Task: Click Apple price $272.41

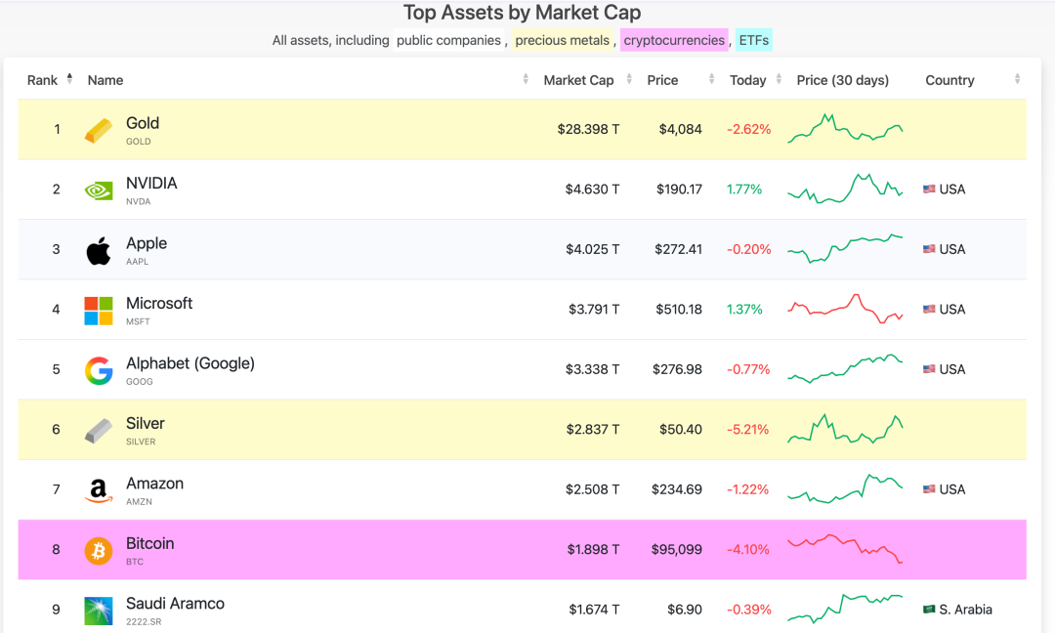Action: 678,249
